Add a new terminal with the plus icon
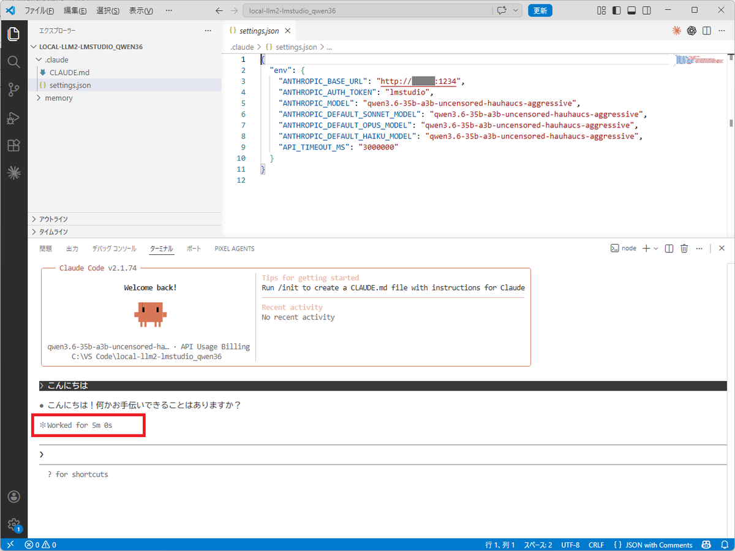735x551 pixels. (646, 248)
